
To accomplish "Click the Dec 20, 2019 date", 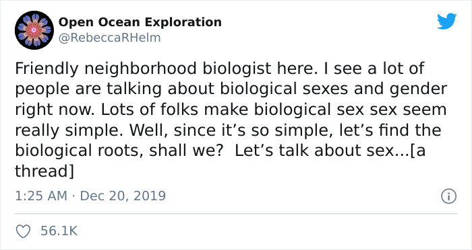I will coord(123,196).
